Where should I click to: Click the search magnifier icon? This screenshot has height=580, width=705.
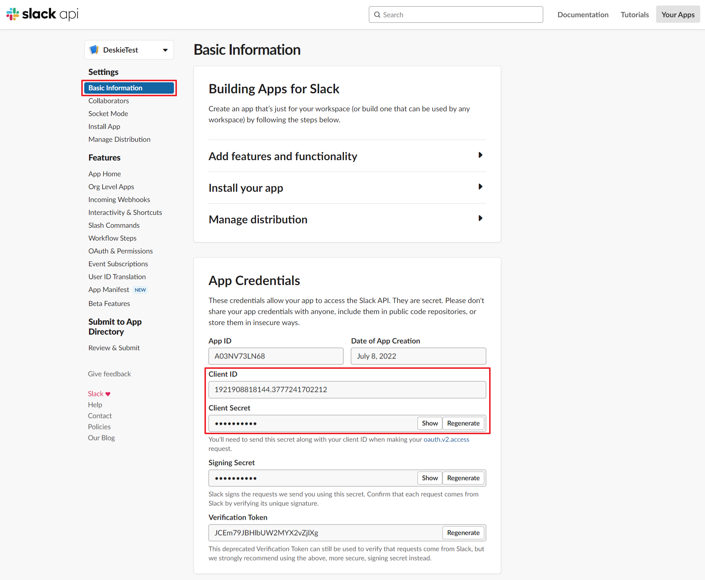pyautogui.click(x=377, y=15)
